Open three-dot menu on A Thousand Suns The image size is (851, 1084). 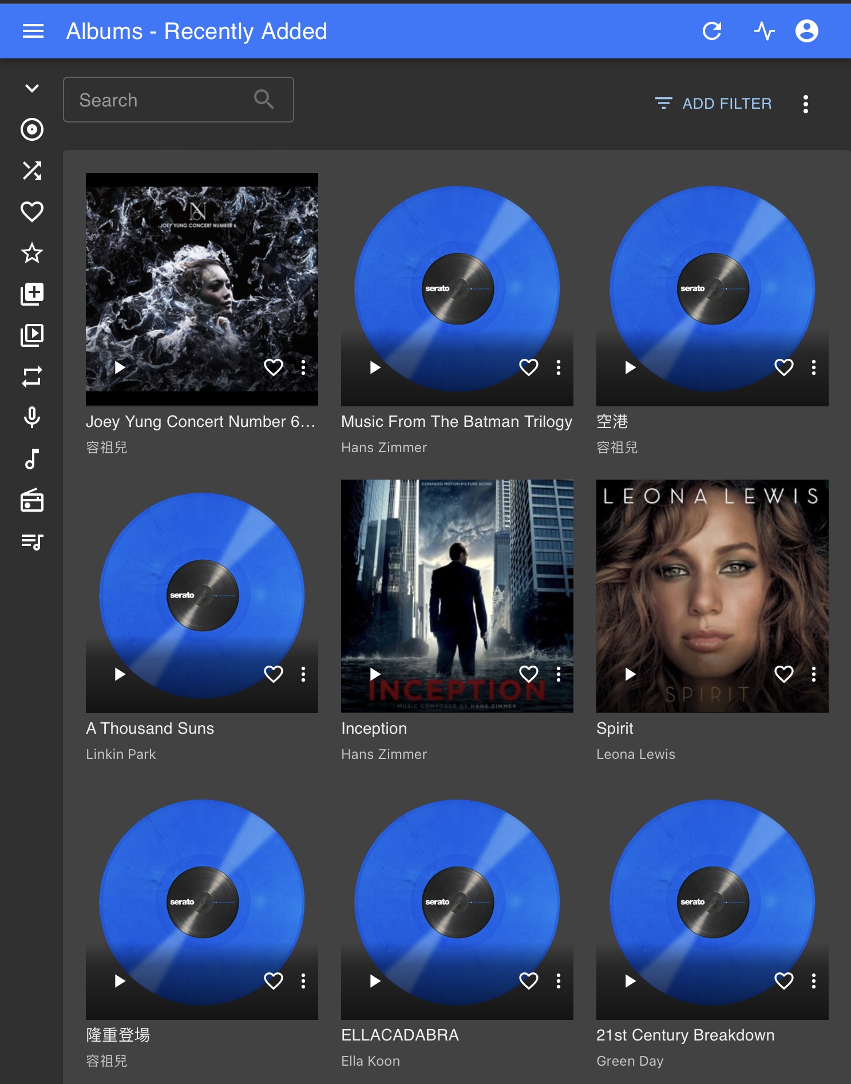(303, 674)
